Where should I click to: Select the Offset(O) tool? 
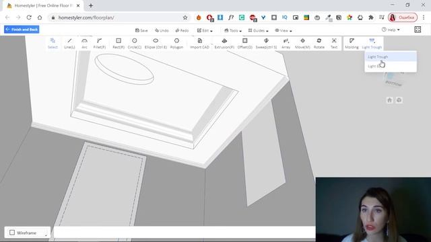pos(245,43)
